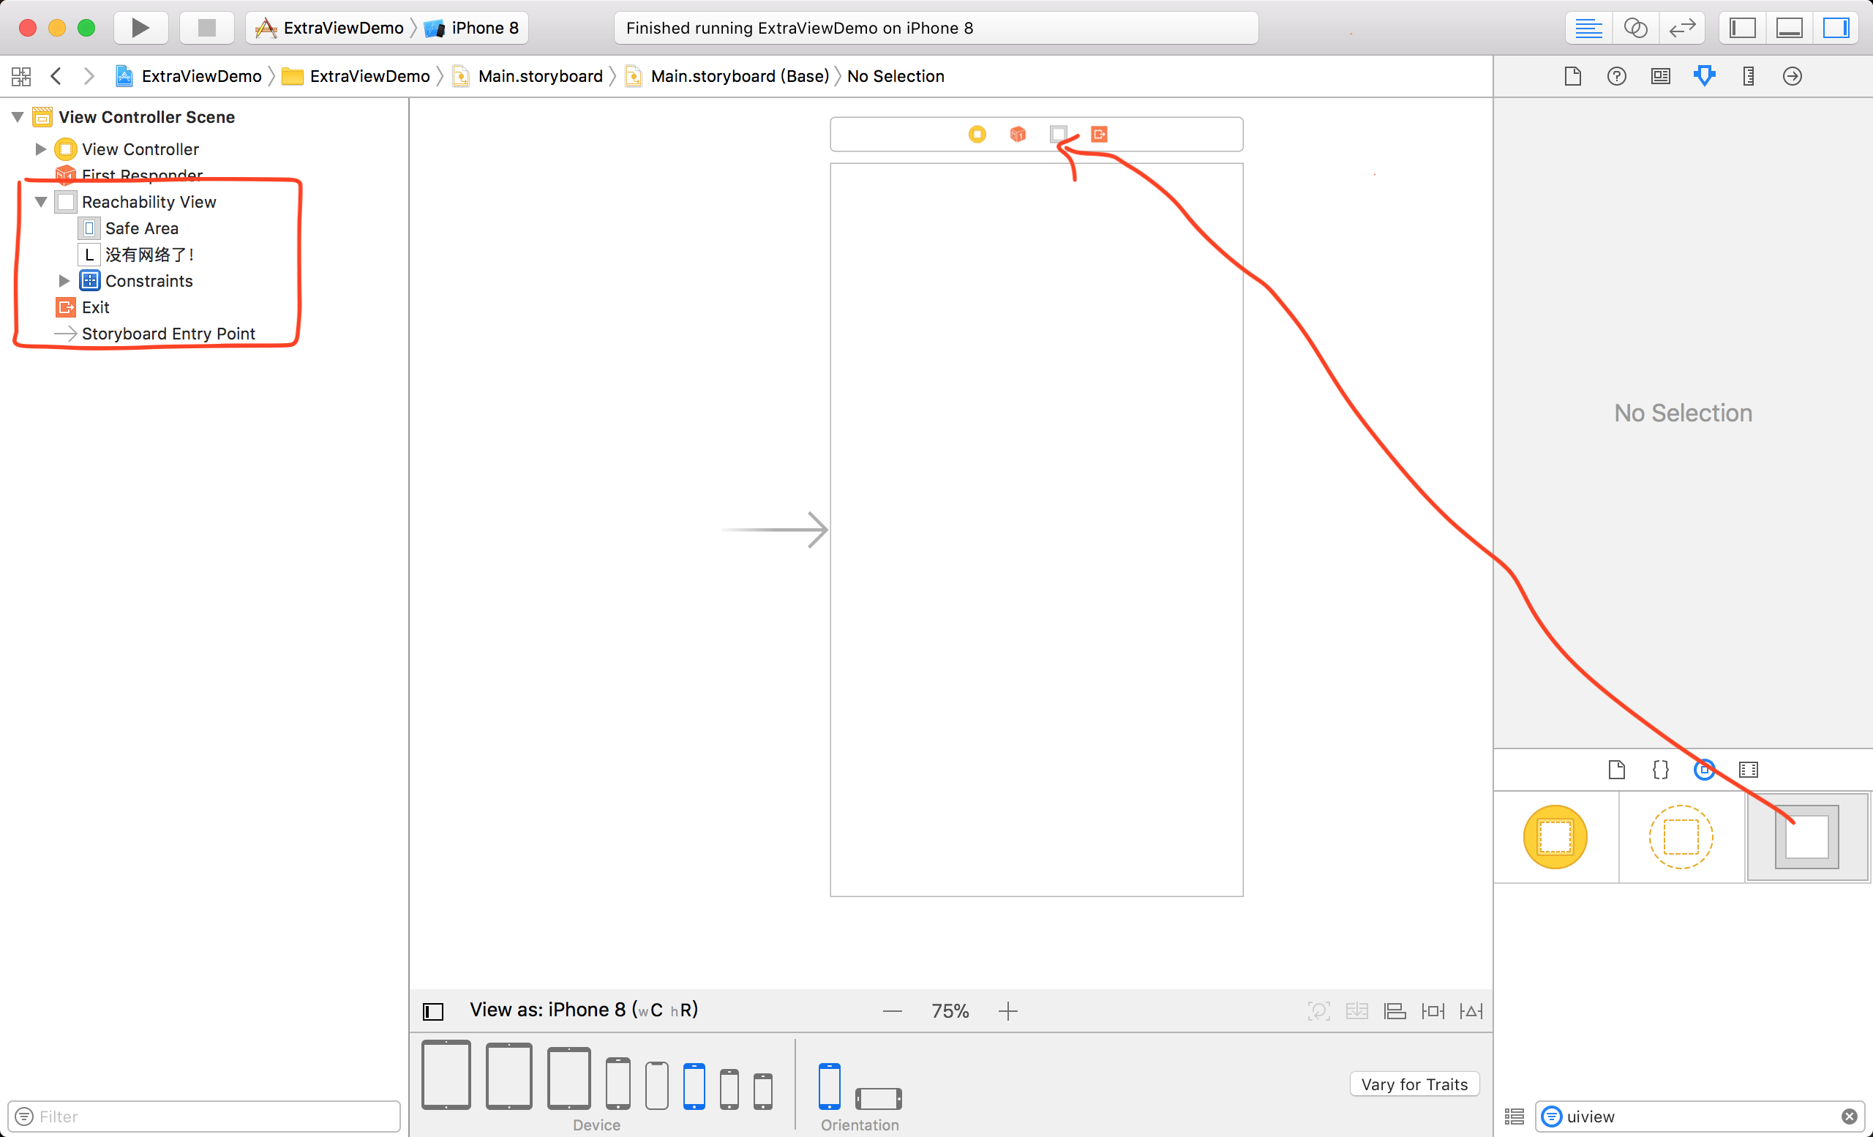Show the Quick Help inspector
Viewport: 1873px width, 1137px height.
click(x=1616, y=76)
